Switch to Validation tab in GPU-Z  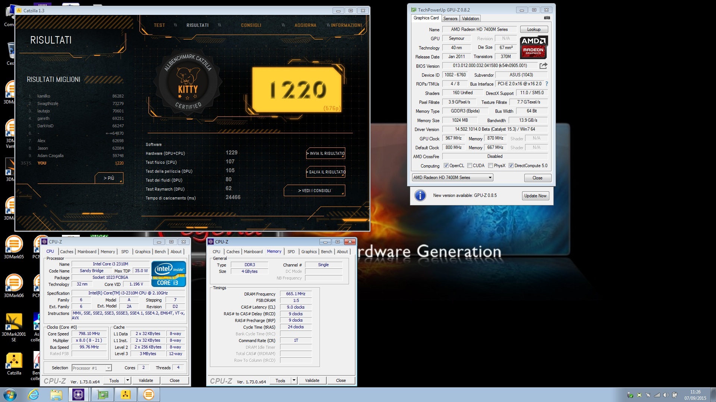(470, 19)
